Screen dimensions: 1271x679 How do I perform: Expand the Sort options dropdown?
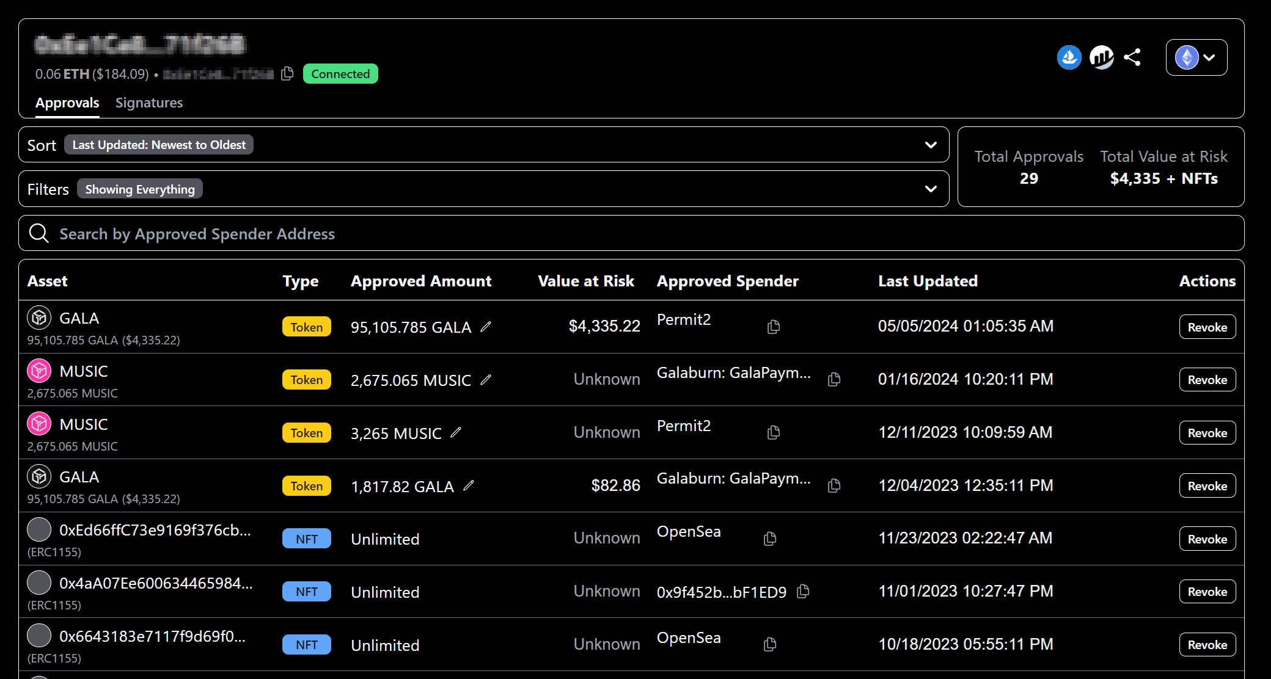(930, 145)
